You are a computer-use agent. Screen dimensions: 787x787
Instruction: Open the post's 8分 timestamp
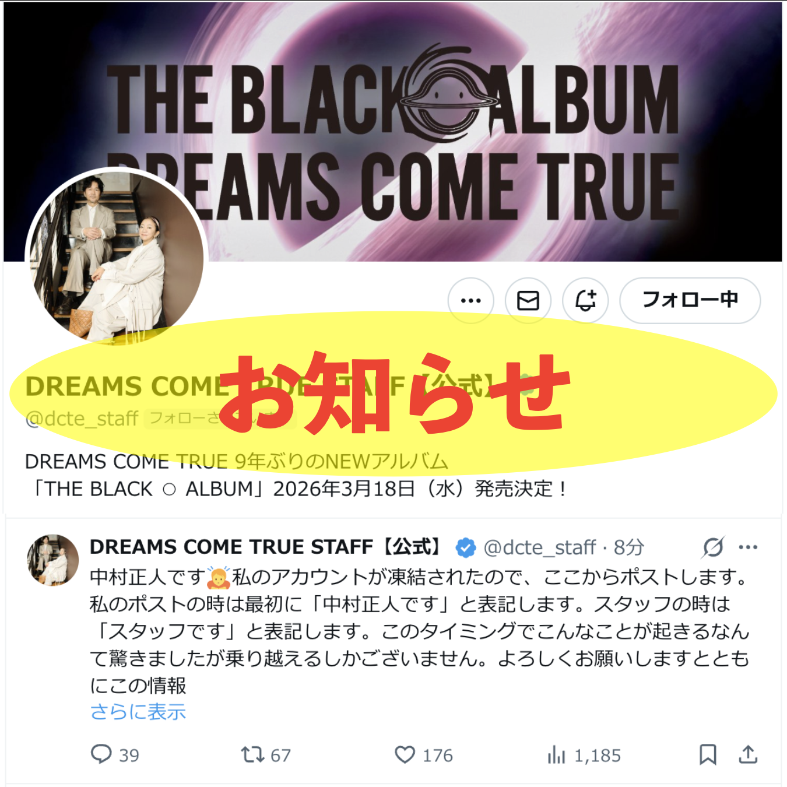point(628,547)
